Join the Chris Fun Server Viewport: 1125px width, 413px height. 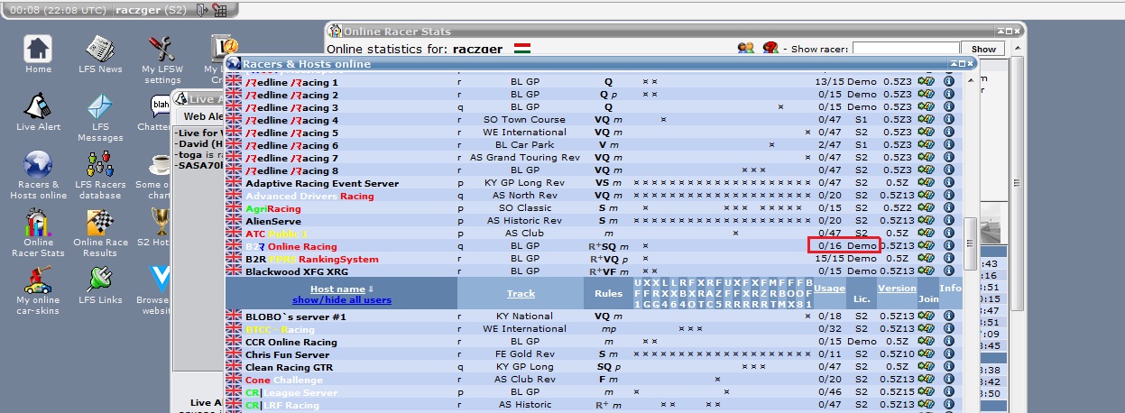[x=926, y=354]
